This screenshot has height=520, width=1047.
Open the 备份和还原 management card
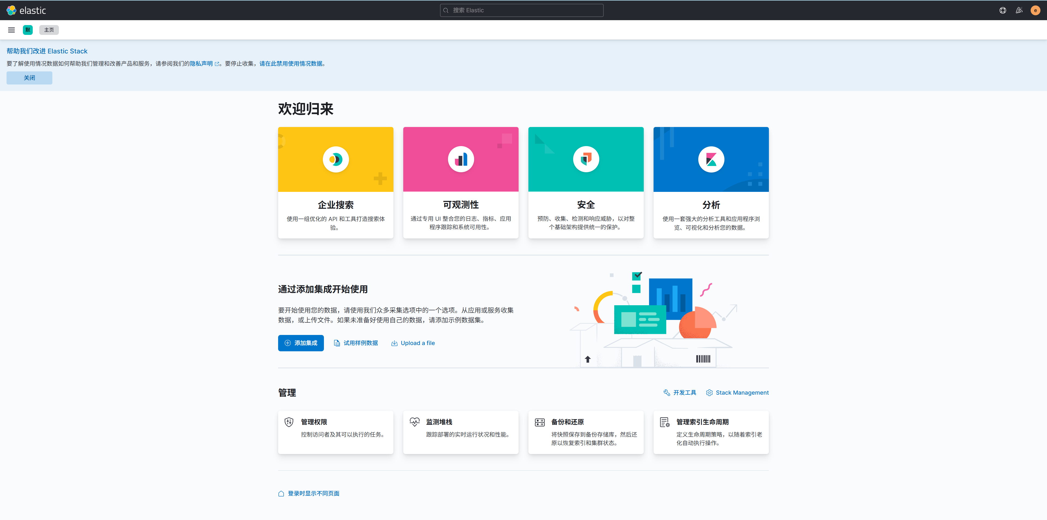point(586,432)
